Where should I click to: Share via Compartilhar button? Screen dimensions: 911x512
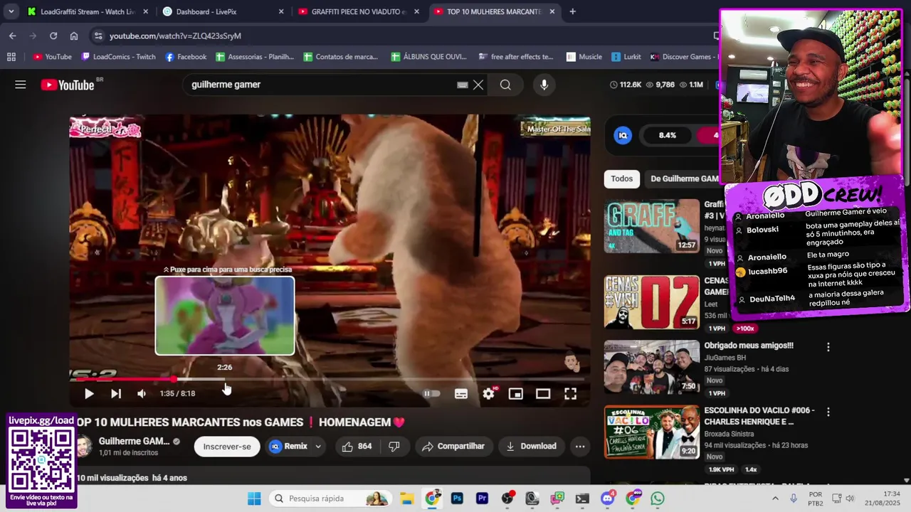tap(453, 447)
